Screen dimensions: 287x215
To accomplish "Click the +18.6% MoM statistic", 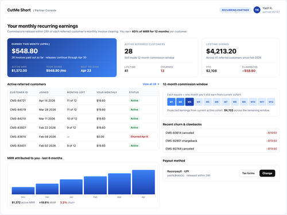I will click(48, 202).
